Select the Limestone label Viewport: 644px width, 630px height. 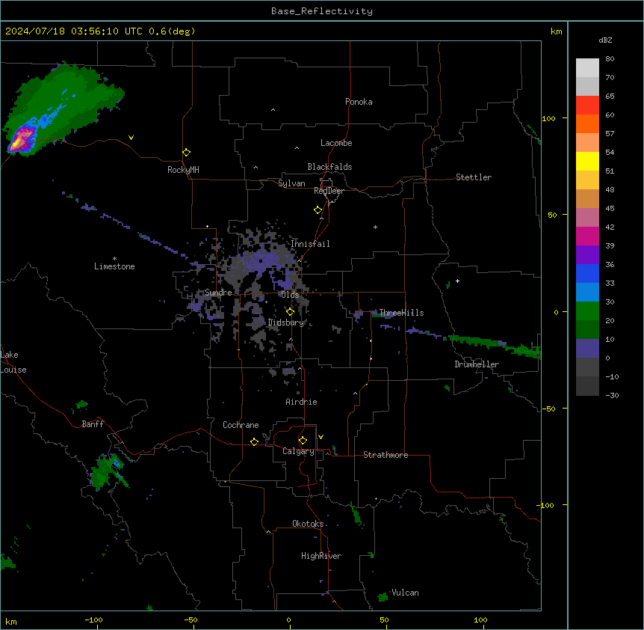(114, 266)
